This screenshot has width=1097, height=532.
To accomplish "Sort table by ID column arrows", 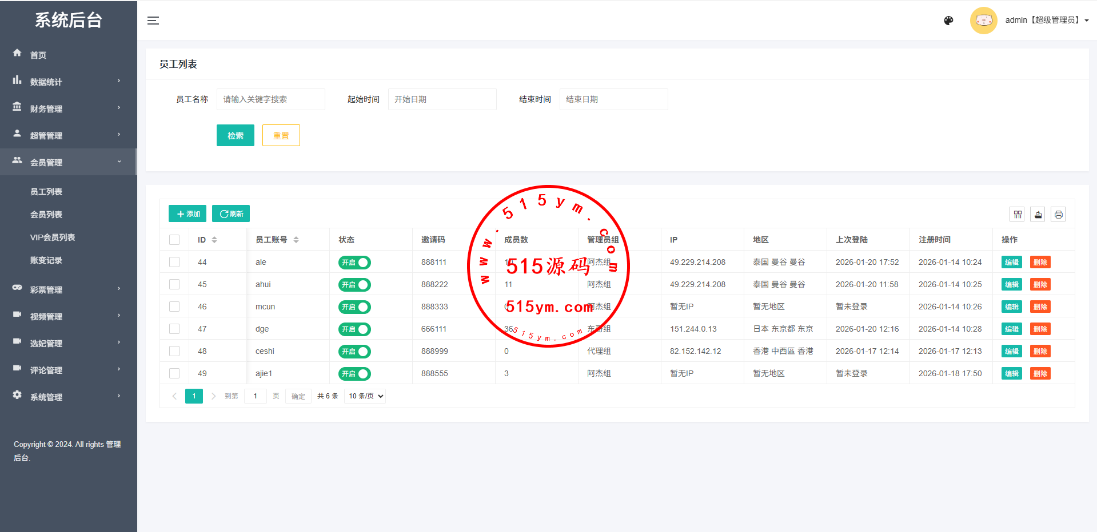I will (214, 240).
